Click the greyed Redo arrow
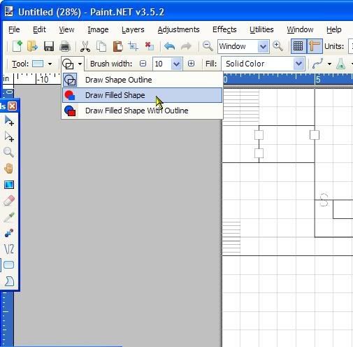 186,46
